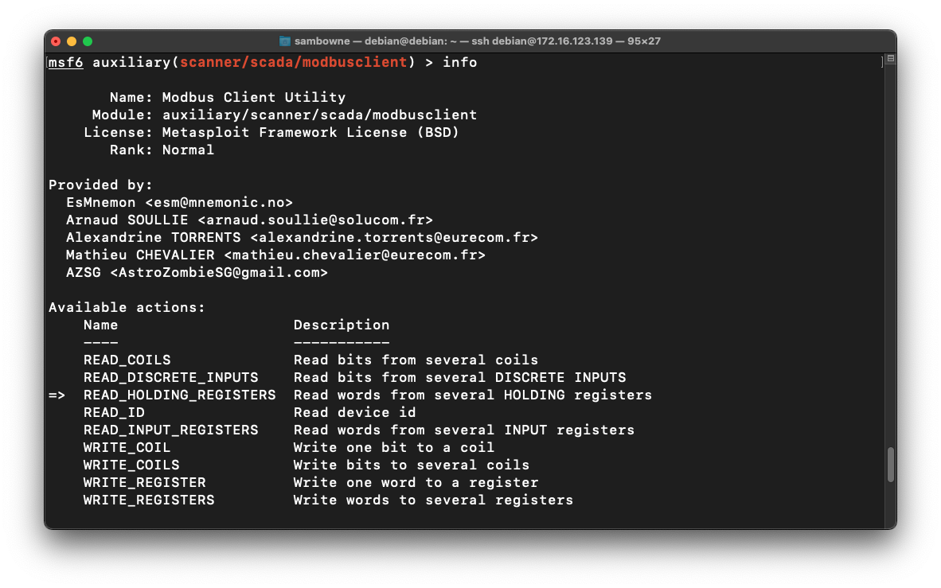This screenshot has width=941, height=588.
Task: Click the => current action arrow marker
Action: pos(57,395)
